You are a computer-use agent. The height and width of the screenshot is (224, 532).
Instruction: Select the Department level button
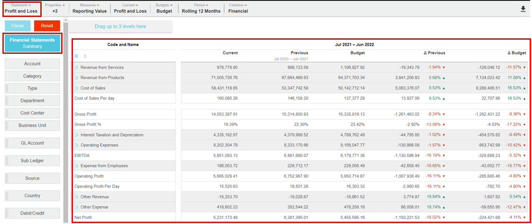click(32, 101)
